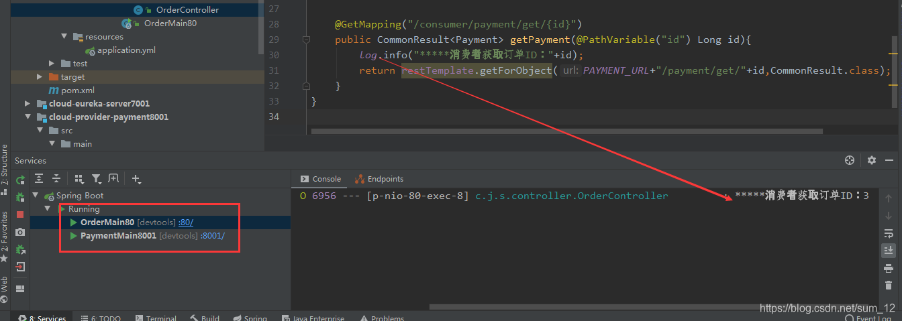Click the editor horizontal scrollbar

[x=566, y=131]
